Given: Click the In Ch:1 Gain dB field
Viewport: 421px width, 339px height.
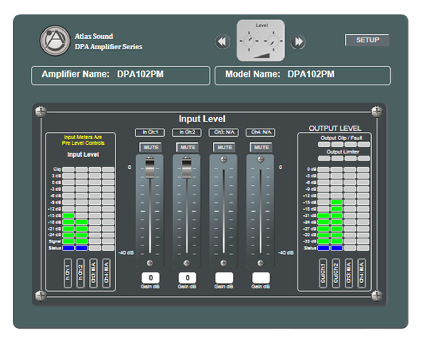Looking at the screenshot, I should point(151,278).
